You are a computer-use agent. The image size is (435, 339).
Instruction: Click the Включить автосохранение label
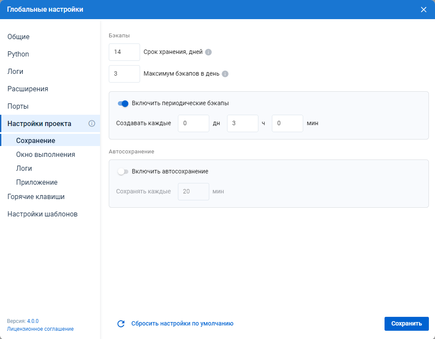(170, 172)
